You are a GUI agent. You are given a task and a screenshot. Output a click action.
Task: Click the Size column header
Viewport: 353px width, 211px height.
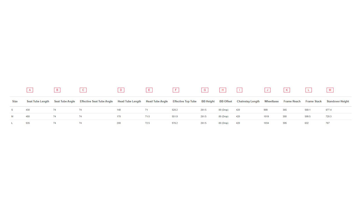pyautogui.click(x=15, y=101)
